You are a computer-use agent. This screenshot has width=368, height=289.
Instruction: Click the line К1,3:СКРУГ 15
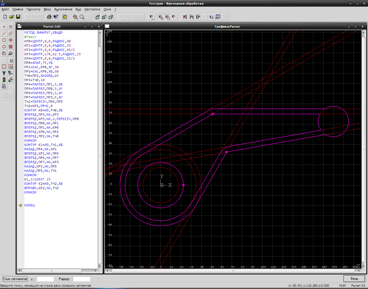click(x=37, y=179)
